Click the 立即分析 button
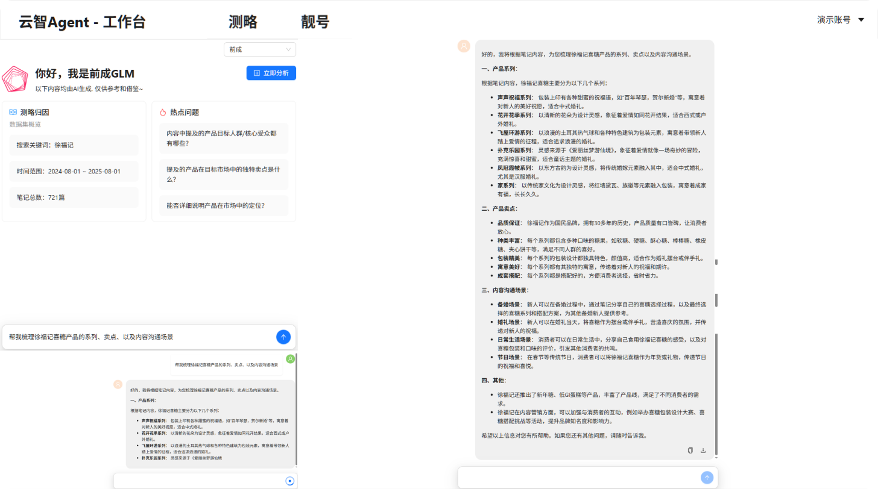878x489 pixels. coord(271,73)
